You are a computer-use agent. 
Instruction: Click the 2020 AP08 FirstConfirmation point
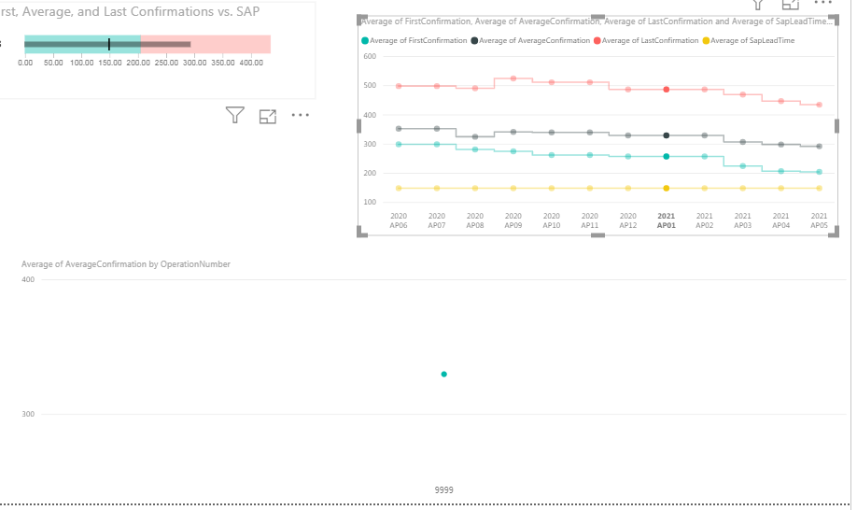click(475, 149)
